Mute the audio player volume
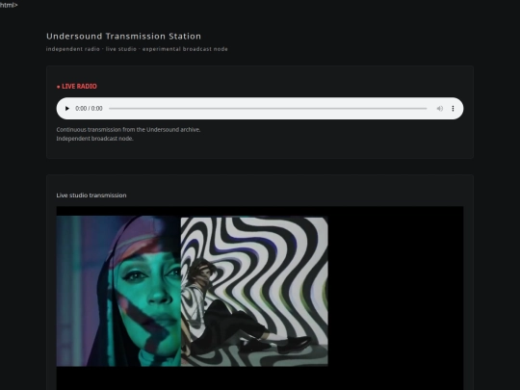This screenshot has width=520, height=390. pos(440,109)
